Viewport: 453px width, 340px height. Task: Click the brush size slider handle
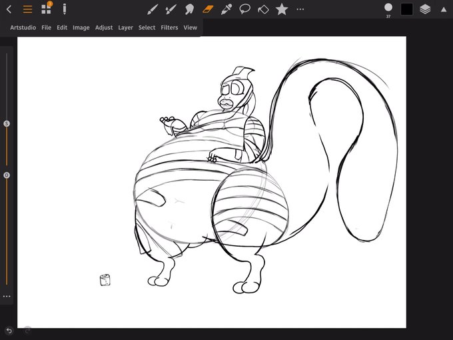7,124
